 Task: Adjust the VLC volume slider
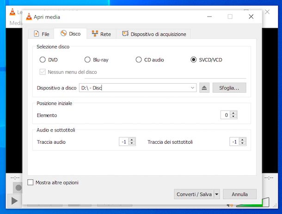point(252,202)
